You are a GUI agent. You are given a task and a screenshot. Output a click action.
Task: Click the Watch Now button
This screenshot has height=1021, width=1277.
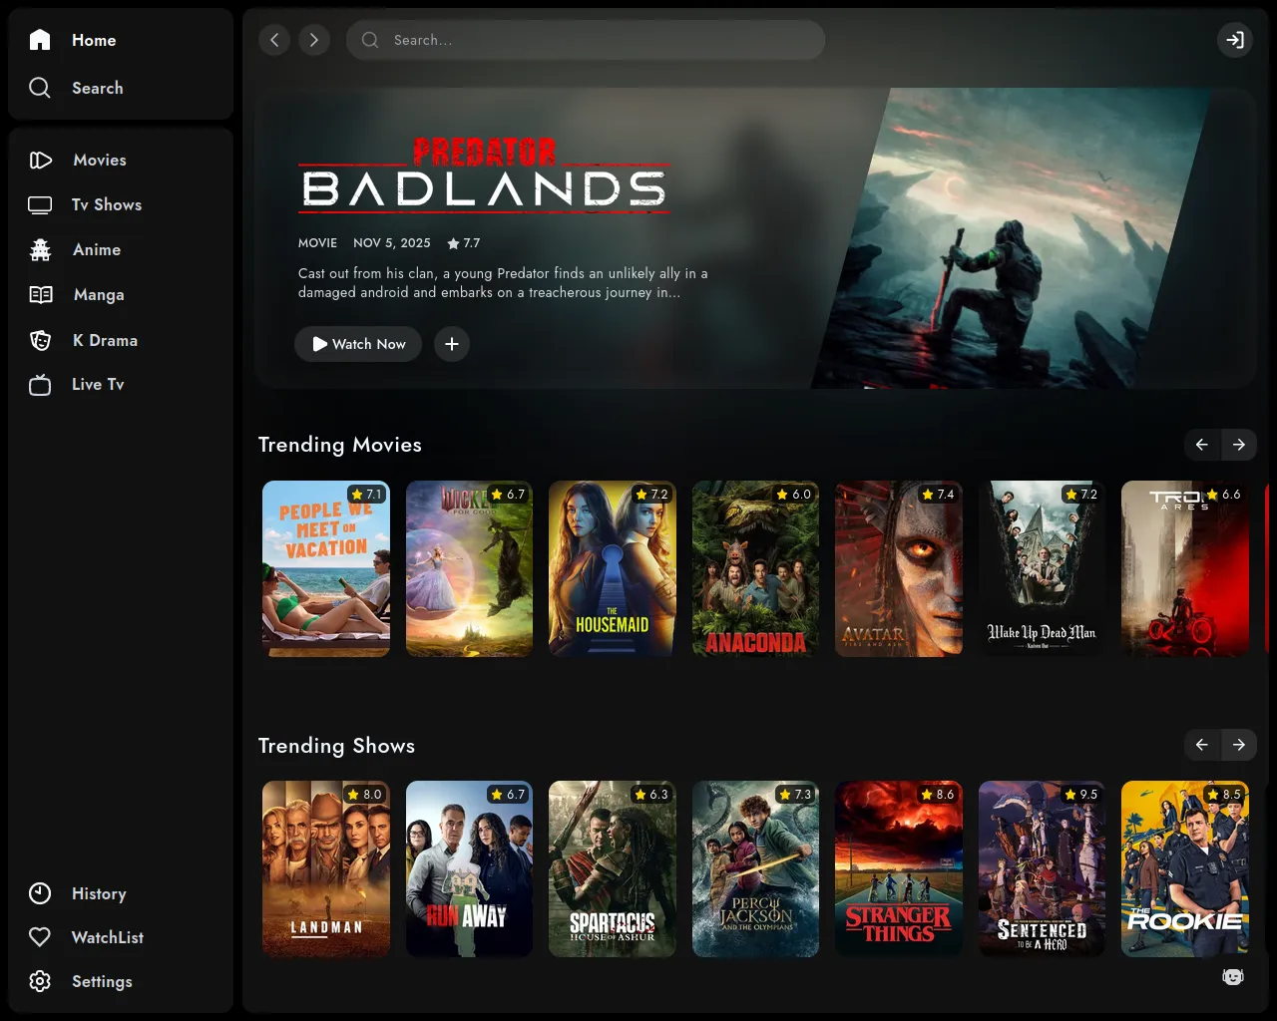358,344
